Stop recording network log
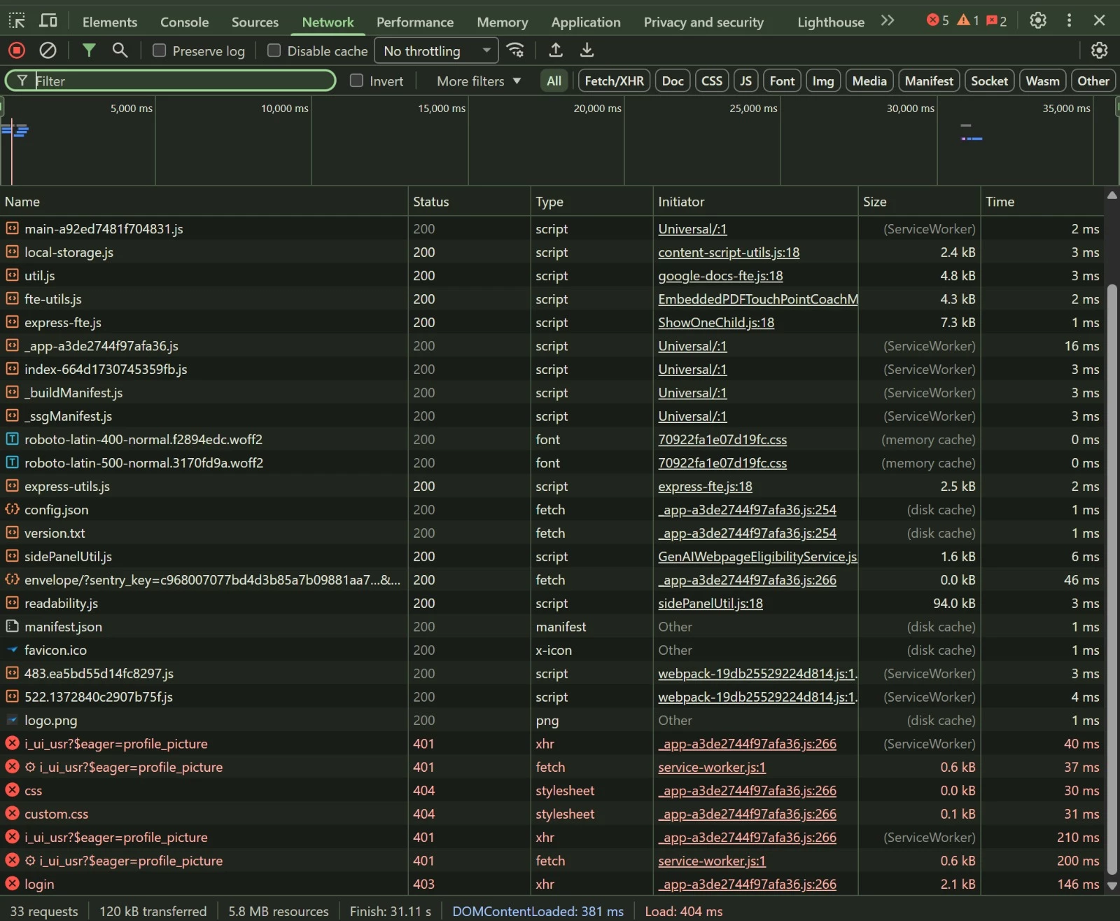 pyautogui.click(x=17, y=50)
